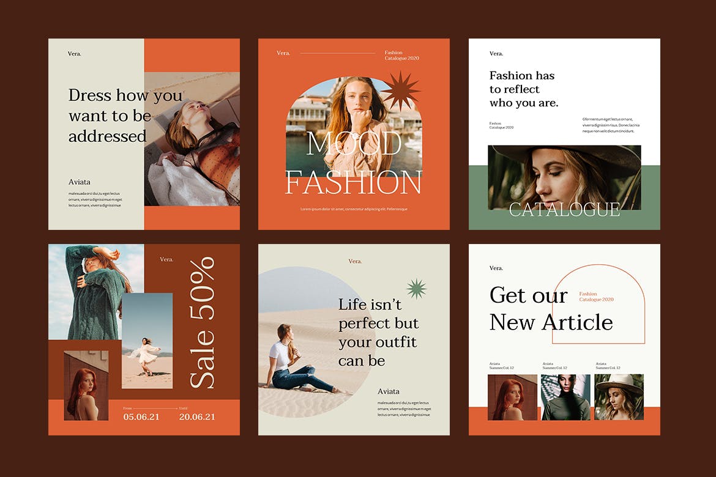Open the green turtleneck woman thumbnail
The image size is (716, 477).
click(565, 397)
